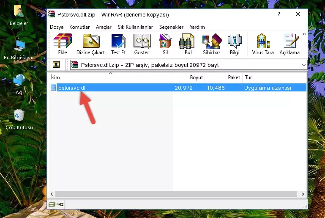This screenshot has height=218, width=325.
Task: Open the Göster (View) tool
Action: pyautogui.click(x=142, y=44)
